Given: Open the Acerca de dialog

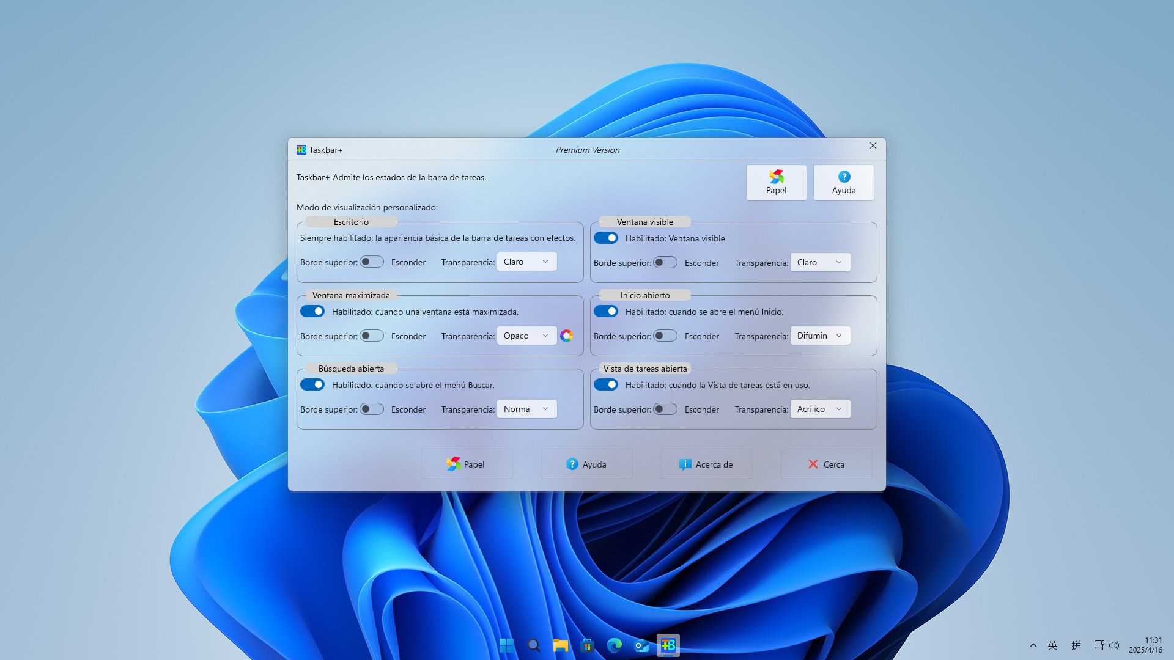Looking at the screenshot, I should pyautogui.click(x=706, y=464).
